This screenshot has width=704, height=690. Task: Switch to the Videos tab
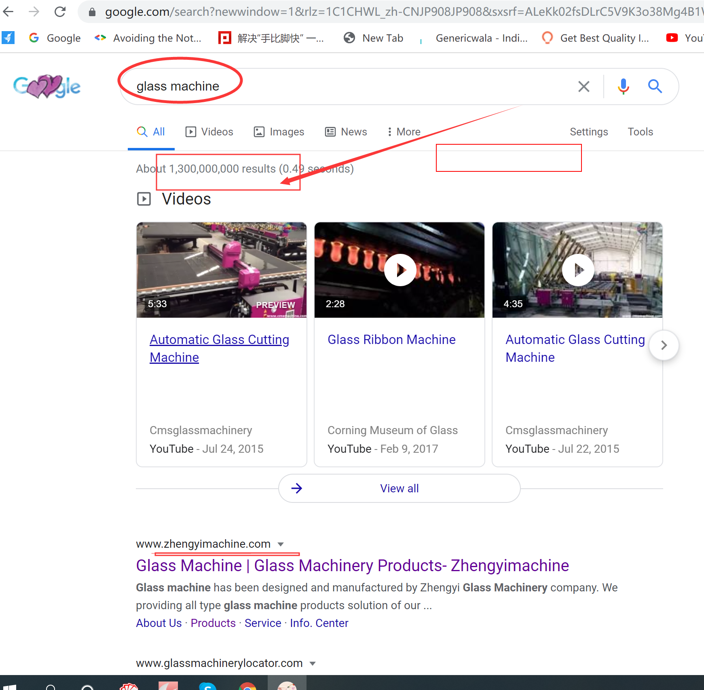click(x=209, y=132)
